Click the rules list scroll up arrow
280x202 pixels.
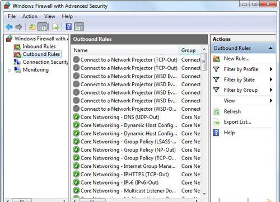click(204, 49)
